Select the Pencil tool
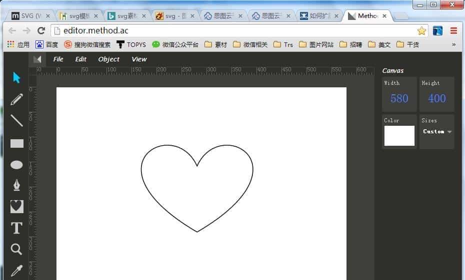 point(16,99)
